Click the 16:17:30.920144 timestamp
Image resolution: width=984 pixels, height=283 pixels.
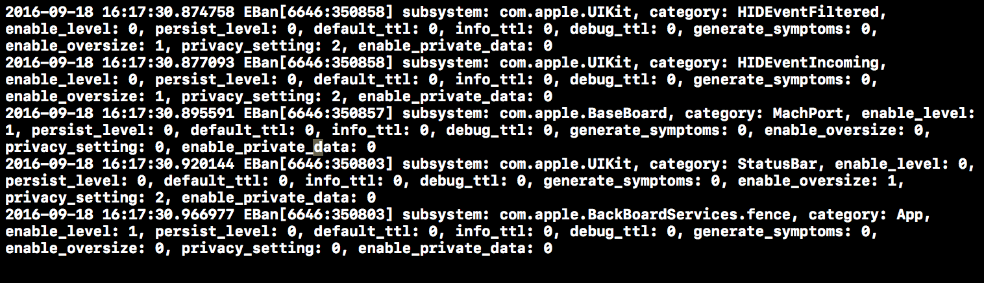point(167,164)
